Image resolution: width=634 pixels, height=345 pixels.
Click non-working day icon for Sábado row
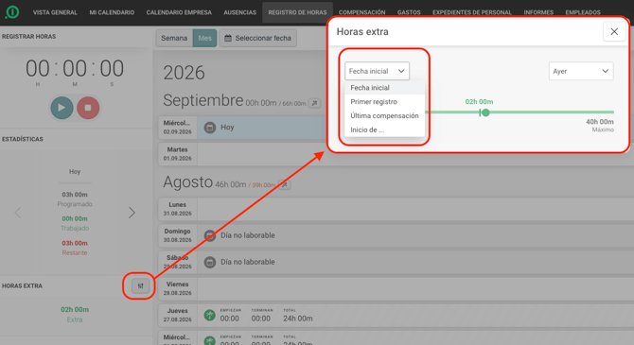point(209,262)
